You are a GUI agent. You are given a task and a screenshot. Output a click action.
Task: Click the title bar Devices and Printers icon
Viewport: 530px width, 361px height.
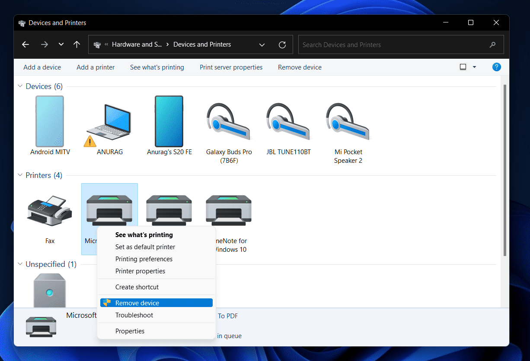(x=22, y=23)
